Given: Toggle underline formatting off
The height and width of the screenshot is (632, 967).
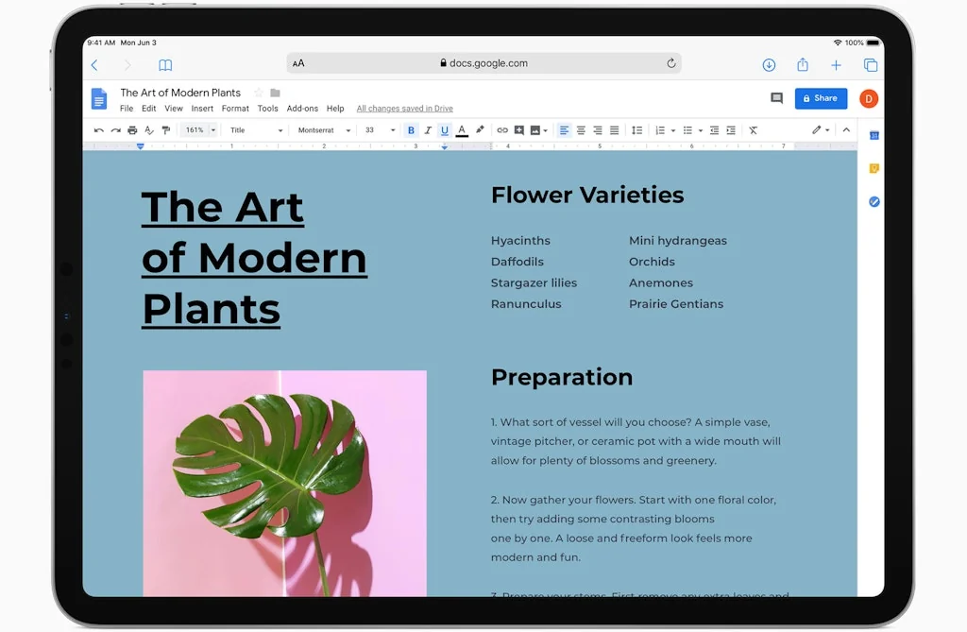Looking at the screenshot, I should (x=445, y=129).
